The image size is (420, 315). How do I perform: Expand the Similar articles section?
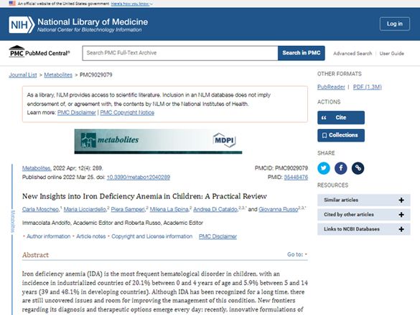click(364, 200)
